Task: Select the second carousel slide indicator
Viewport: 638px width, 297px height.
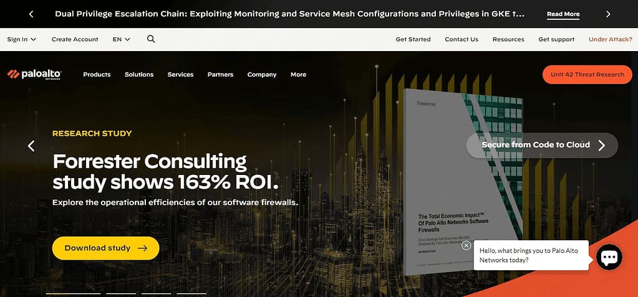Action: click(121, 293)
